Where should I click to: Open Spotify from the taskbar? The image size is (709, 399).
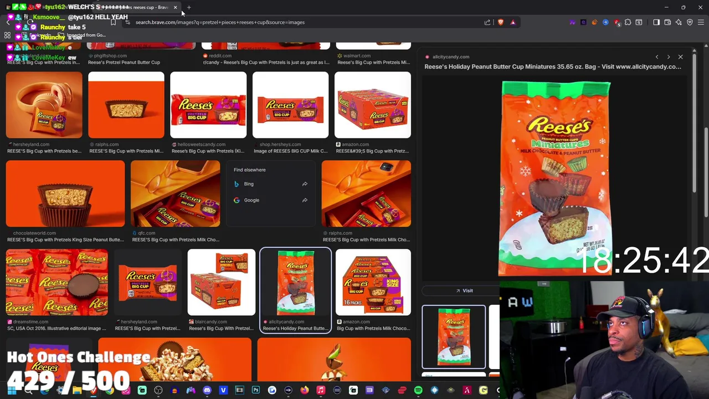tap(418, 391)
